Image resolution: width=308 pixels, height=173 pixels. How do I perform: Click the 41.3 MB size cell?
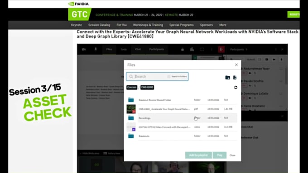[228, 127]
